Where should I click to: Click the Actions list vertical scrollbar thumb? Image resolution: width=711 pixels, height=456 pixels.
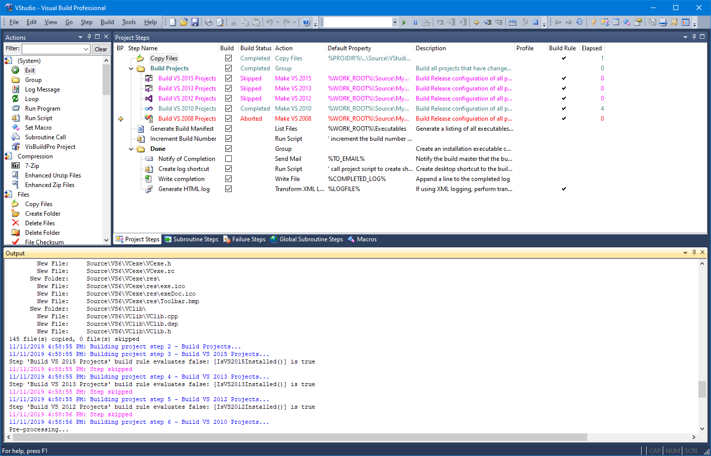pyautogui.click(x=106, y=79)
